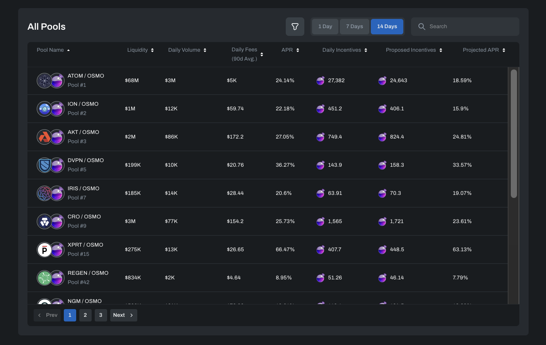
Task: Click OSMO icon beside 51.26 daily incentives
Action: click(321, 278)
